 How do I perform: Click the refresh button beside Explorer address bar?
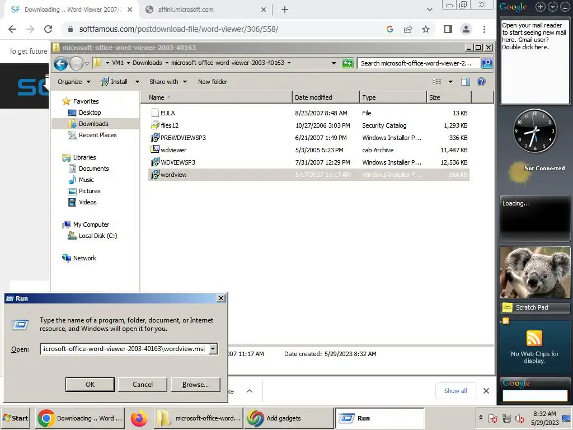click(347, 63)
